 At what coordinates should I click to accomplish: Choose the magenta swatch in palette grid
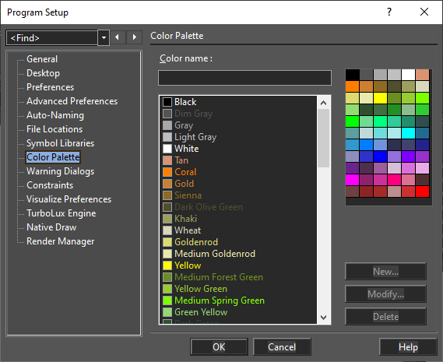[352, 180]
